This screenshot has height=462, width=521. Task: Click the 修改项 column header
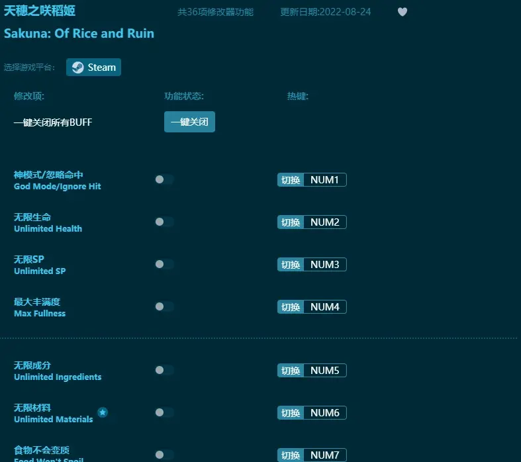click(29, 96)
